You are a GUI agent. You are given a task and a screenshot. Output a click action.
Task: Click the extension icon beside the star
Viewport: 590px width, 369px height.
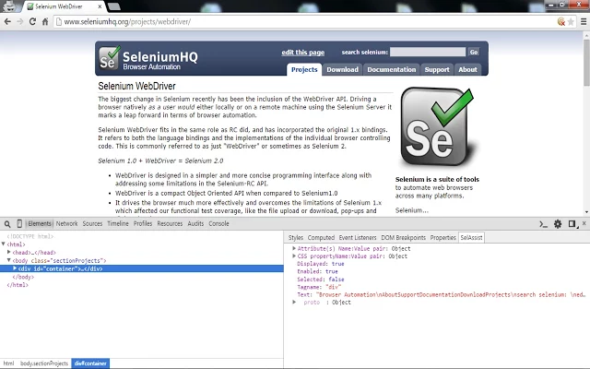[561, 21]
